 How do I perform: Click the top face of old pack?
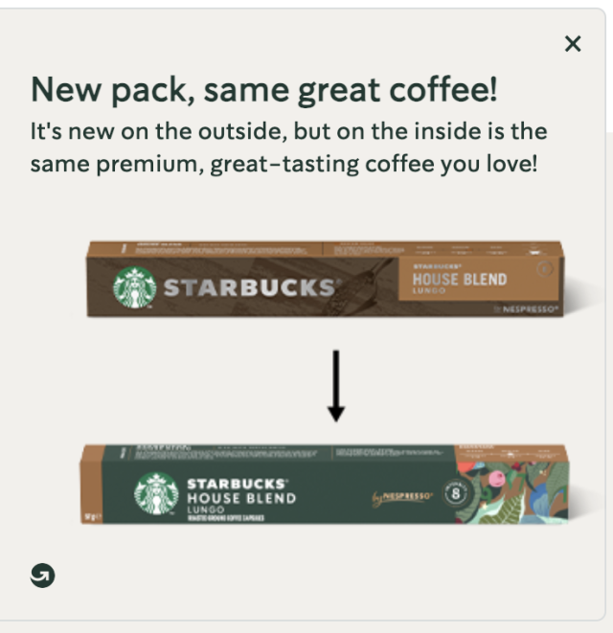[x=326, y=249]
